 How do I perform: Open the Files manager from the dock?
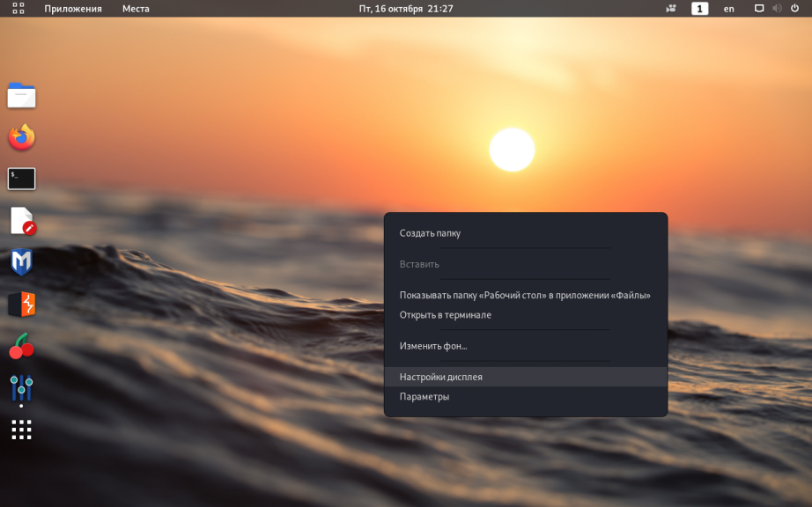[x=21, y=95]
